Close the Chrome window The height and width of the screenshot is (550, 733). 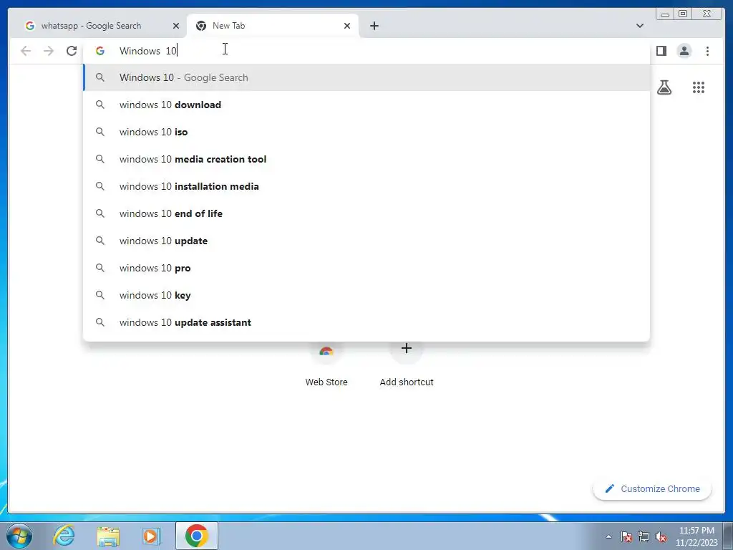click(x=707, y=14)
